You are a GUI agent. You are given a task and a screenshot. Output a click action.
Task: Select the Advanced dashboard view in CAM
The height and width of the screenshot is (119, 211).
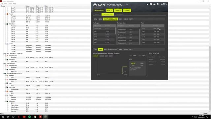click(x=108, y=15)
